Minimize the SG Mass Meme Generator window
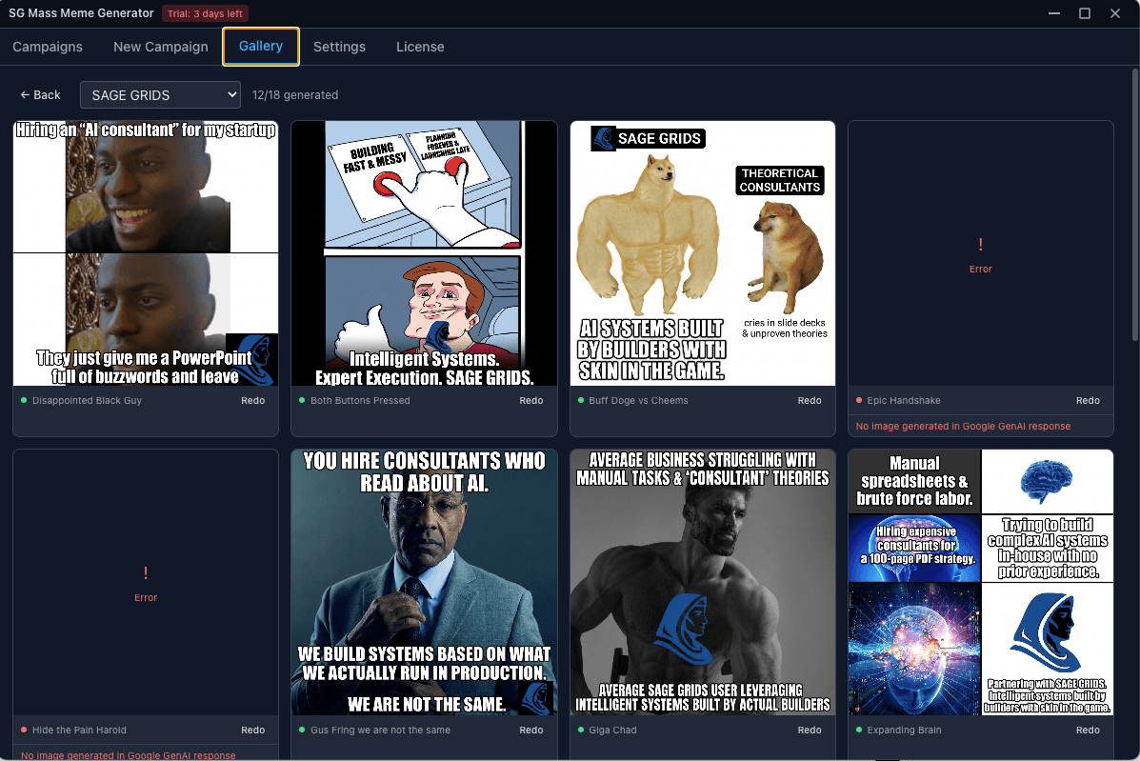Viewport: 1140px width, 761px height. [1053, 13]
